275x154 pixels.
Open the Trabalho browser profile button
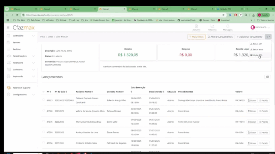(x=263, y=15)
